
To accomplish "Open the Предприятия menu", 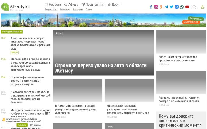I will 95,5.
